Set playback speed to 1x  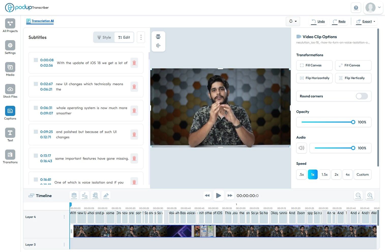tap(313, 174)
